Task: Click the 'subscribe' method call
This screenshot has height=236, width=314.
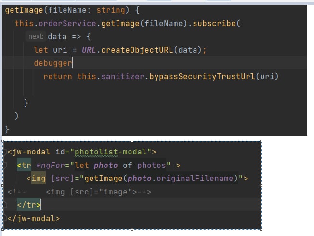Action: pyautogui.click(x=214, y=24)
